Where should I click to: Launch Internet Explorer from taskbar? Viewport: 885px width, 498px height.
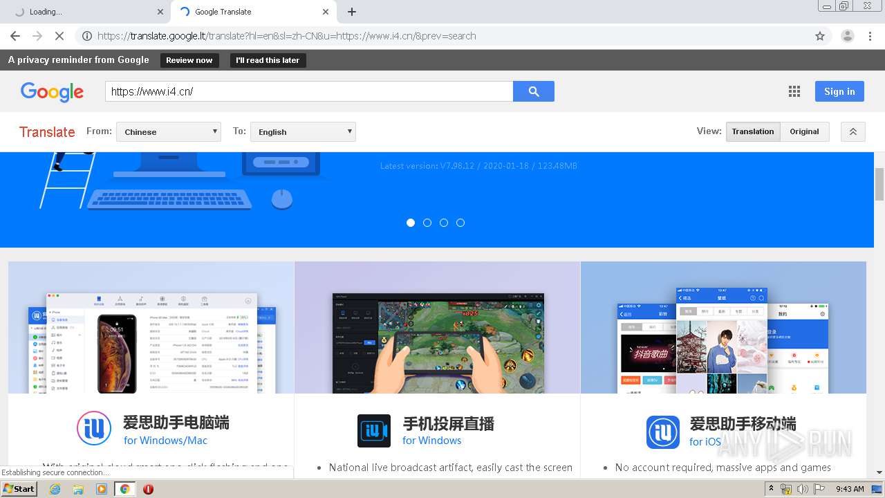pyautogui.click(x=55, y=489)
